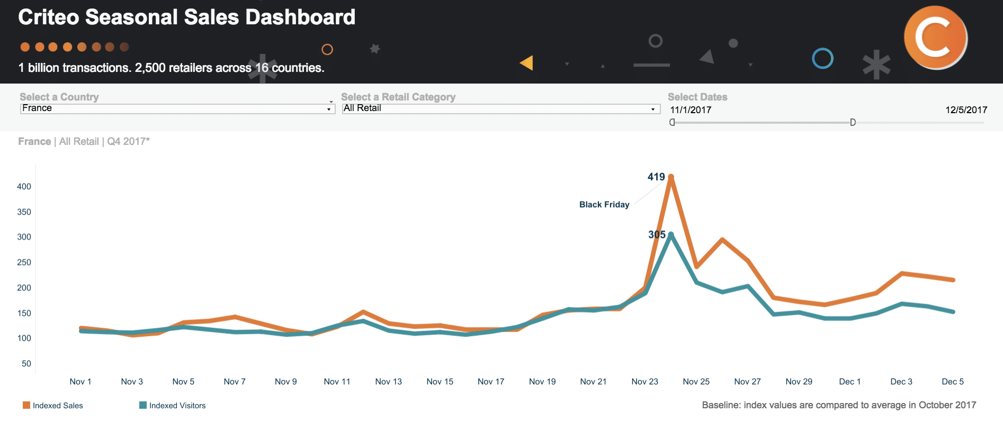Screen dimensions: 1003x422
Task: Click the Select a Country label
Action: click(59, 97)
